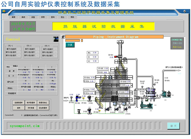
Task: Click the PT-005 value field
Action: [x=106, y=69]
